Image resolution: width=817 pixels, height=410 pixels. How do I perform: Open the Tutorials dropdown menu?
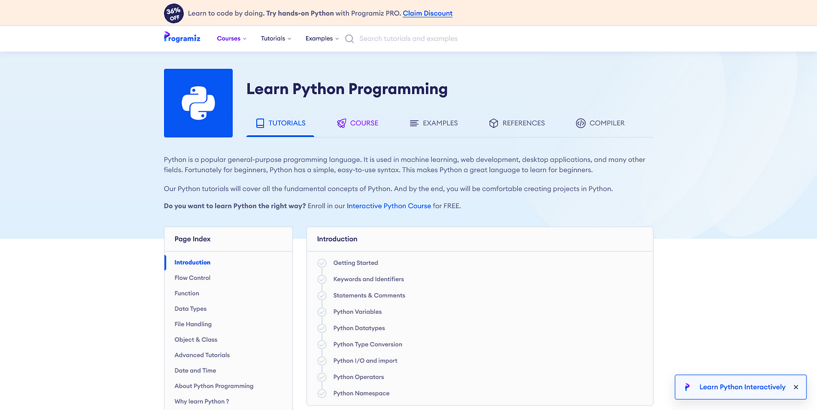tap(276, 38)
